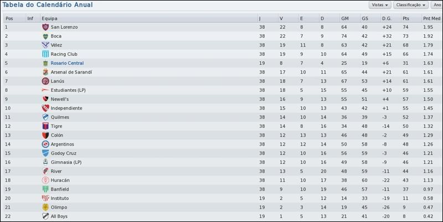
Task: Click the Racing Club striped badge
Action: click(x=45, y=54)
